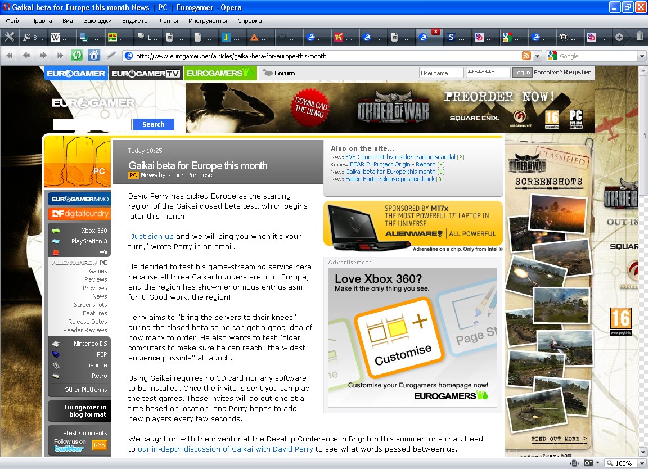
Task: Go back to the previous page
Action: pos(27,55)
